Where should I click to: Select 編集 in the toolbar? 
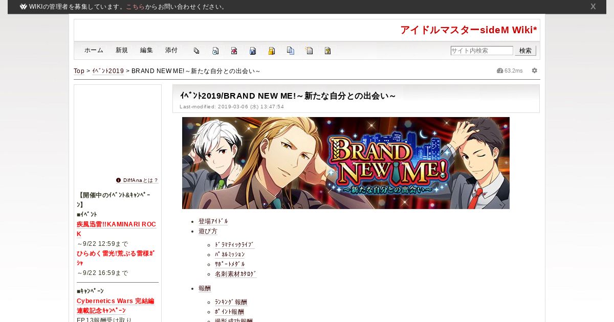click(x=146, y=50)
